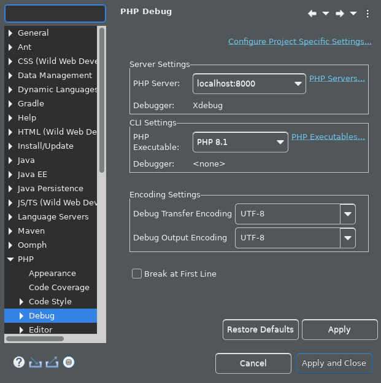This screenshot has width=381, height=383.
Task: Expand the Help tree node
Action: (10, 118)
